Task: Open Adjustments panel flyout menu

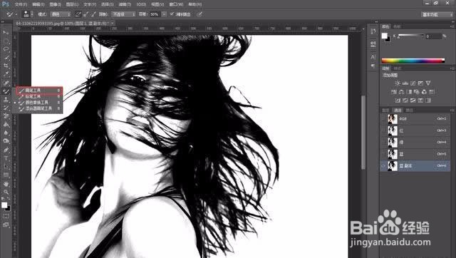Action: tap(452, 68)
